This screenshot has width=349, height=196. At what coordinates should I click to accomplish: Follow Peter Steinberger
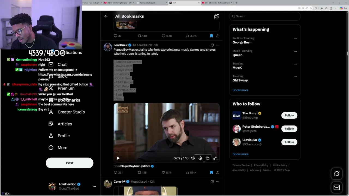(x=289, y=129)
